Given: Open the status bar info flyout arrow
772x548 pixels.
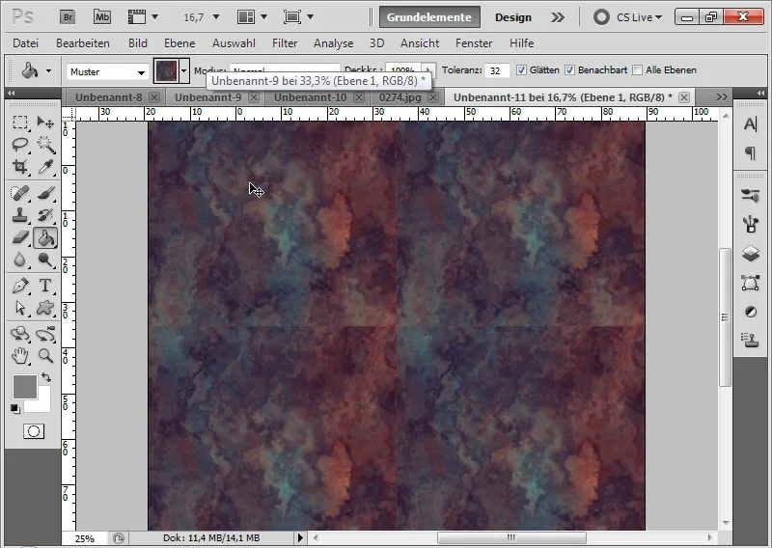Looking at the screenshot, I should pos(300,537).
